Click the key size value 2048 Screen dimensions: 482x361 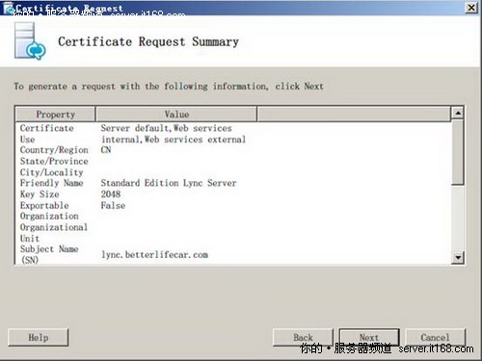click(x=111, y=194)
